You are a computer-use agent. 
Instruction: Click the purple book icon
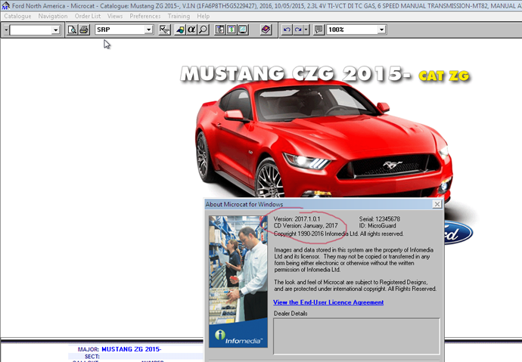tap(266, 29)
